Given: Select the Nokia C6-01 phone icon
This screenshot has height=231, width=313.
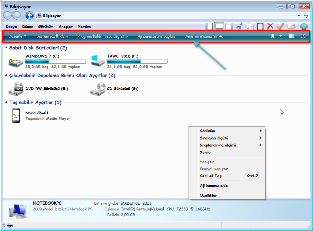Looking at the screenshot, I should 16,116.
